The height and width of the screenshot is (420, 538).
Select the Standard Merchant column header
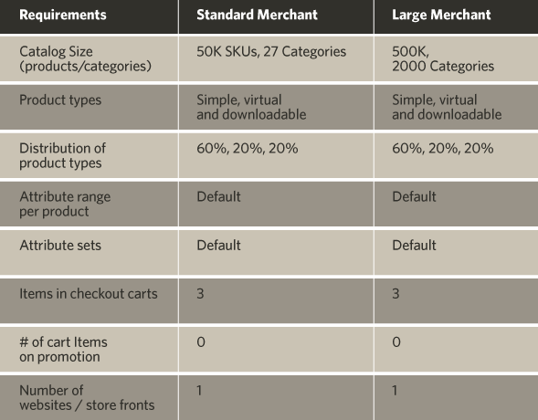click(x=257, y=16)
